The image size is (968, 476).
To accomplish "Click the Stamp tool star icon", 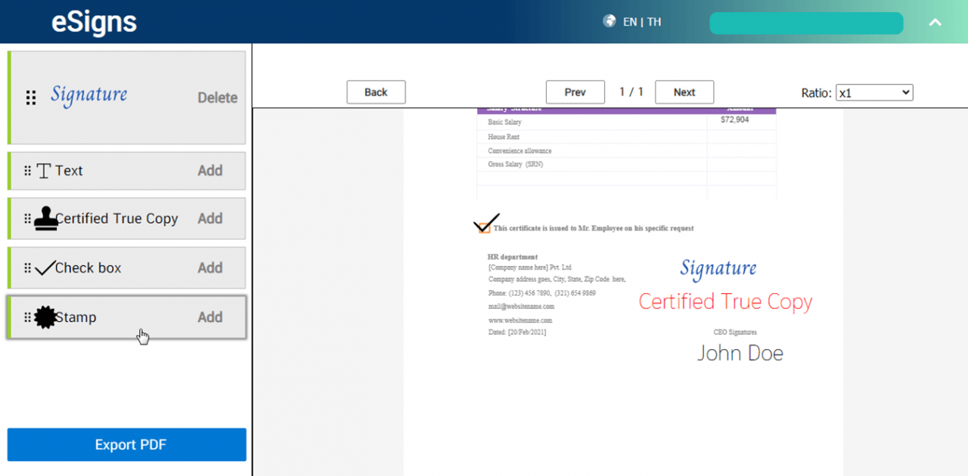I will pyautogui.click(x=45, y=317).
